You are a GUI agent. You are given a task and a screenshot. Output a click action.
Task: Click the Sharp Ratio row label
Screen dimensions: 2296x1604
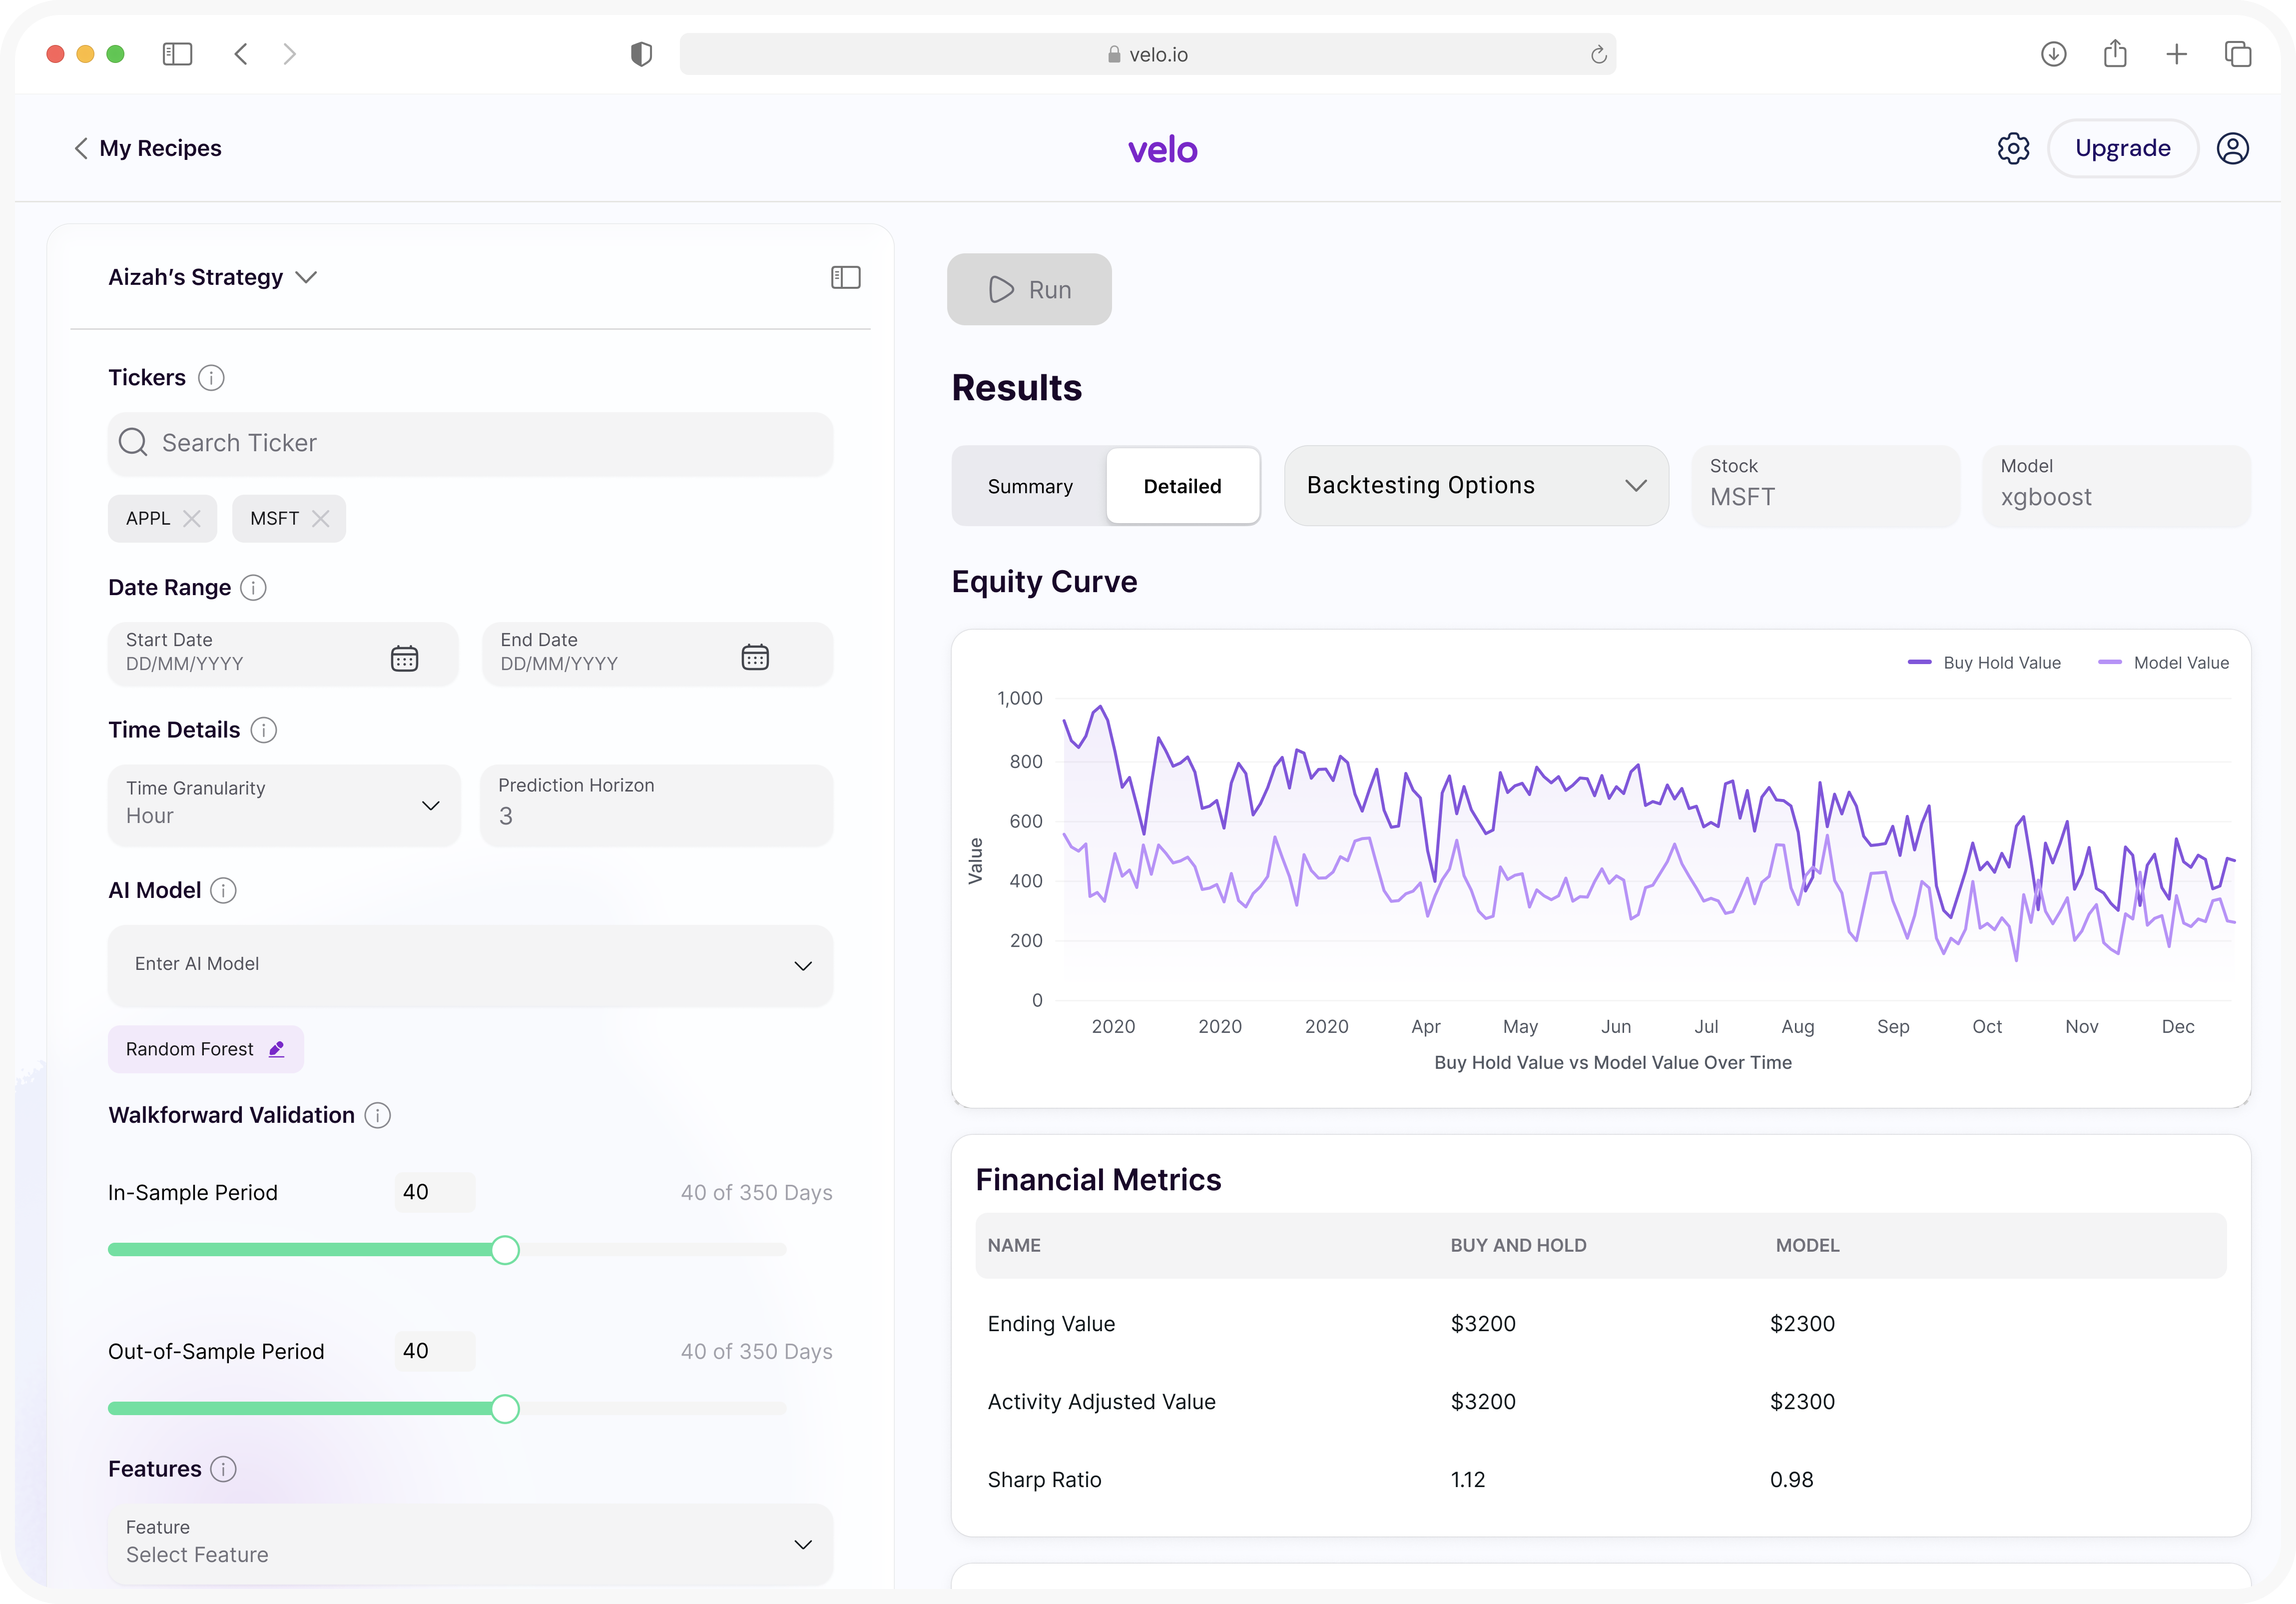tap(1044, 1480)
